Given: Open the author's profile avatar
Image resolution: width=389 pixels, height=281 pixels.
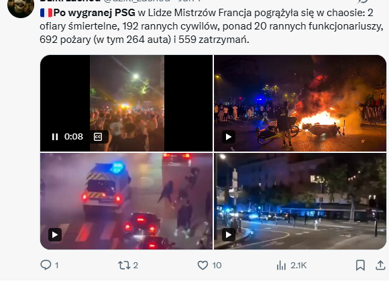Looking at the screenshot, I should tap(21, 7).
